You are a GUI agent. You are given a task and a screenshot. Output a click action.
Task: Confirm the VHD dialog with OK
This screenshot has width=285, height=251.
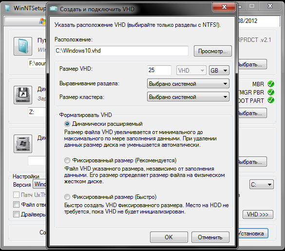coord(169,237)
